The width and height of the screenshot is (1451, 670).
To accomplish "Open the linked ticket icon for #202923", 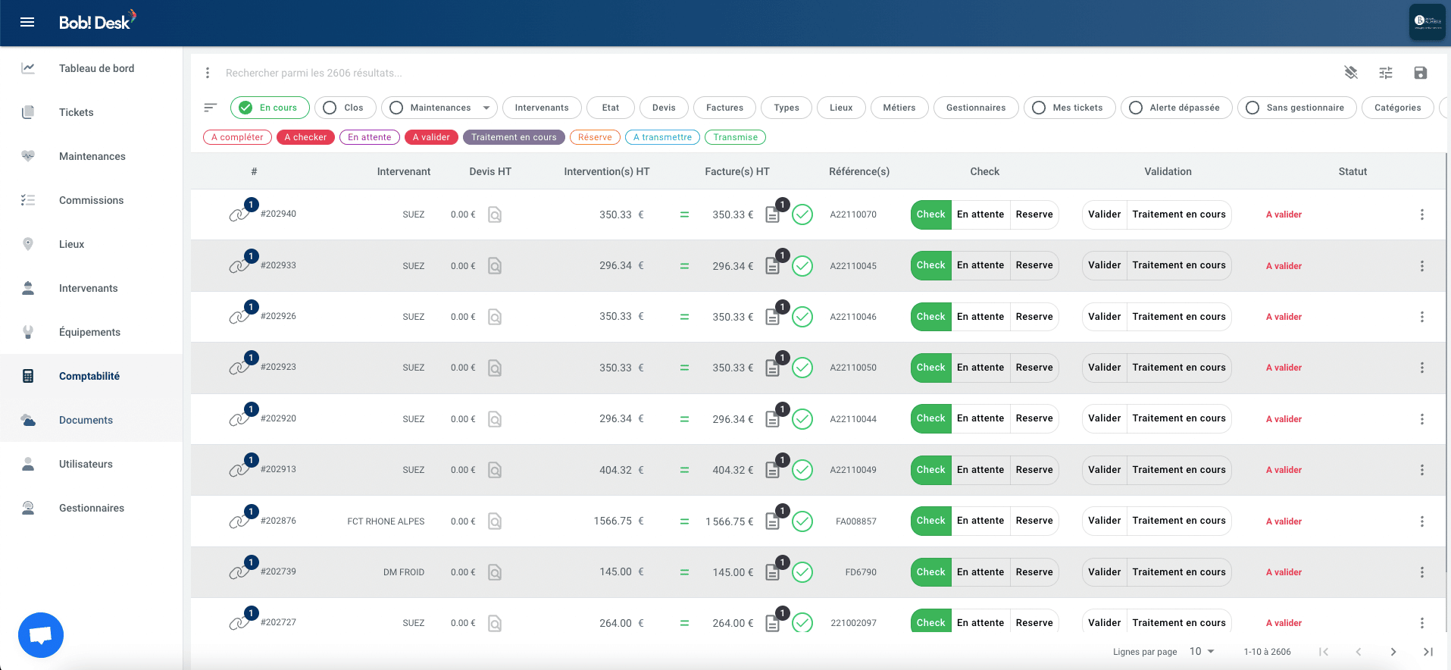I will (239, 368).
